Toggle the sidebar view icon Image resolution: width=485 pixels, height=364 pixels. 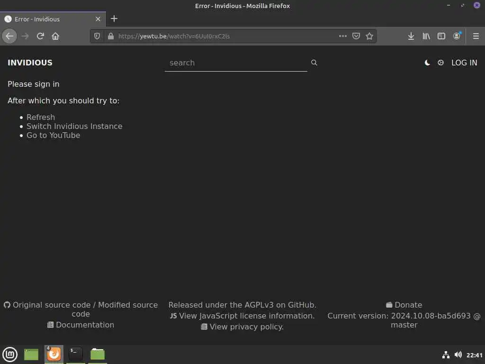(x=441, y=36)
